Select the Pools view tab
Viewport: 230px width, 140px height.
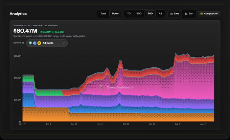coord(115,13)
